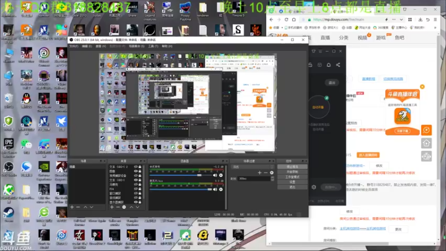Toggle visibility of 显示器捕获 source
446x251 pixels.
click(135, 202)
